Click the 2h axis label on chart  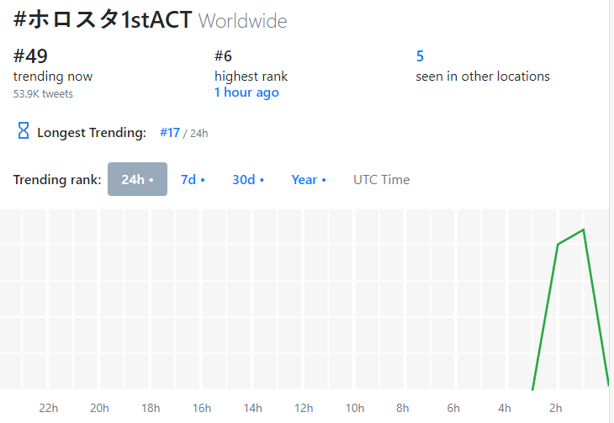(555, 408)
